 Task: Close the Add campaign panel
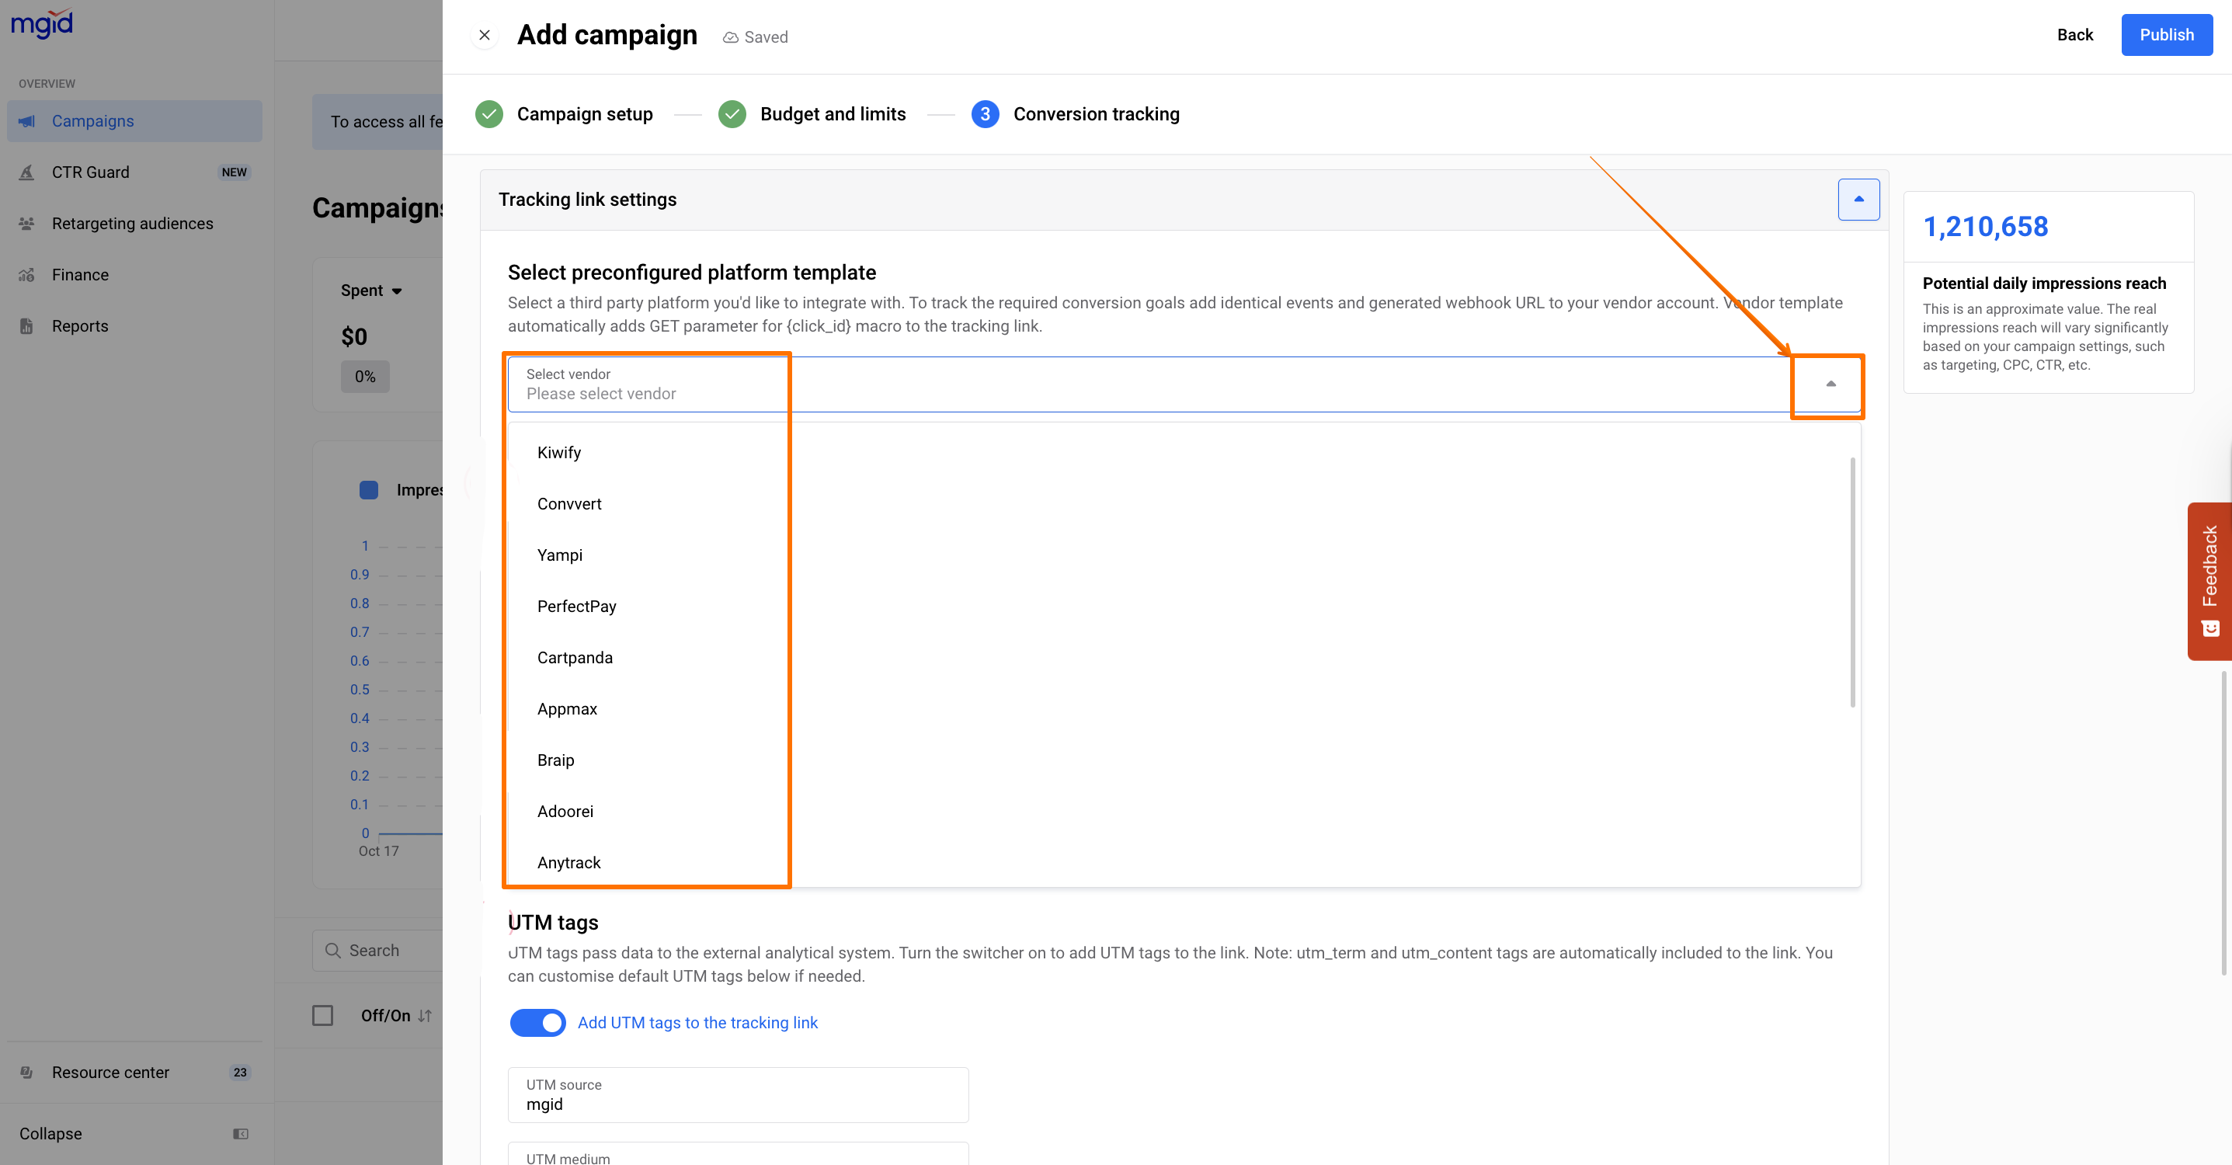(485, 36)
